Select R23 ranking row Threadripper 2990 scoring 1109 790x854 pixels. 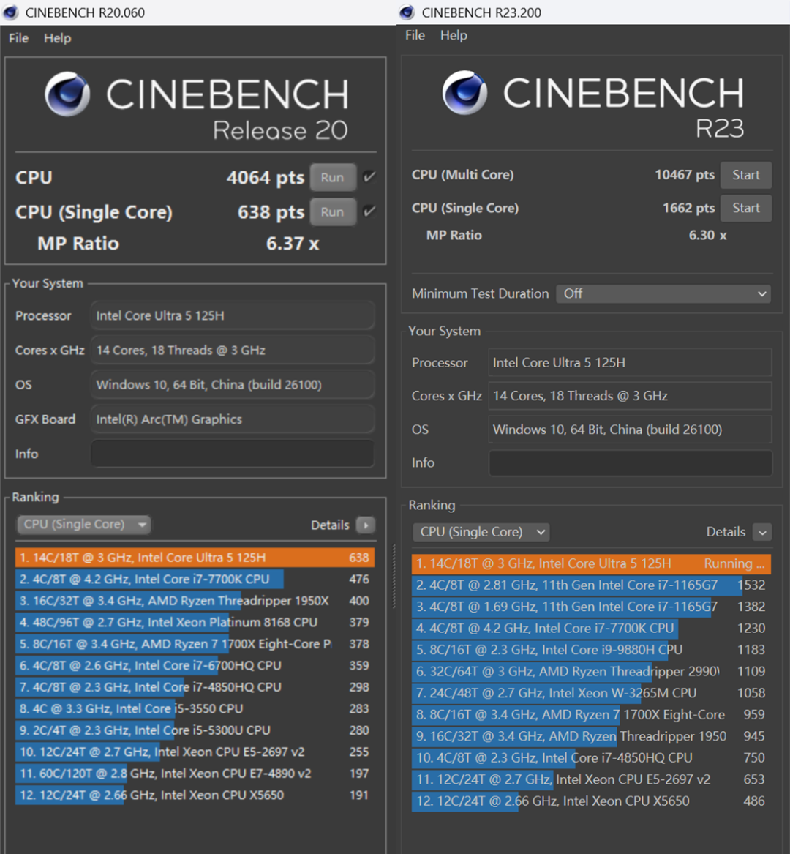[591, 672]
